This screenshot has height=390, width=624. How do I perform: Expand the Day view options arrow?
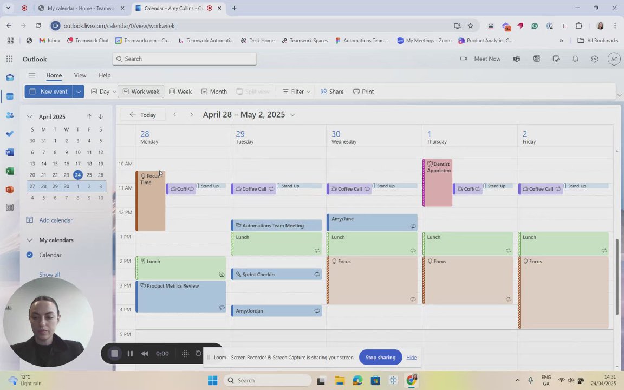coord(114,92)
